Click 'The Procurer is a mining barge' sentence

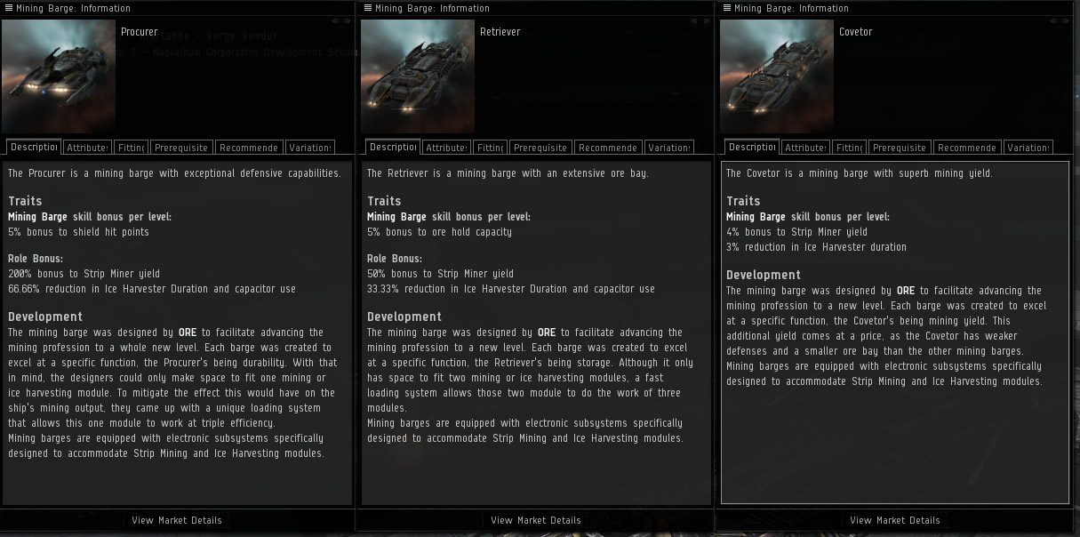click(175, 173)
